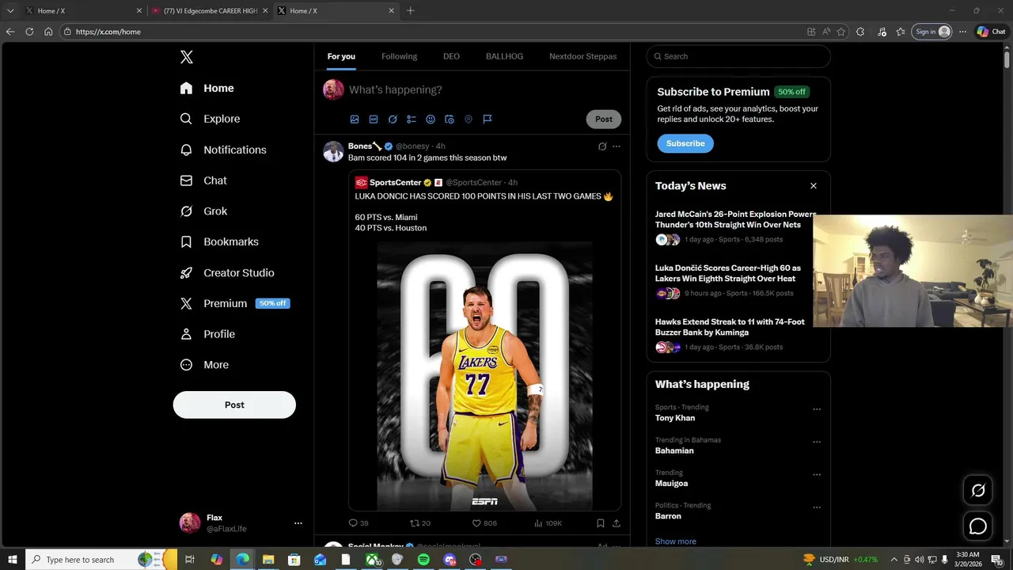Add a GIF to the new post
This screenshot has height=570, width=1013.
coord(374,120)
